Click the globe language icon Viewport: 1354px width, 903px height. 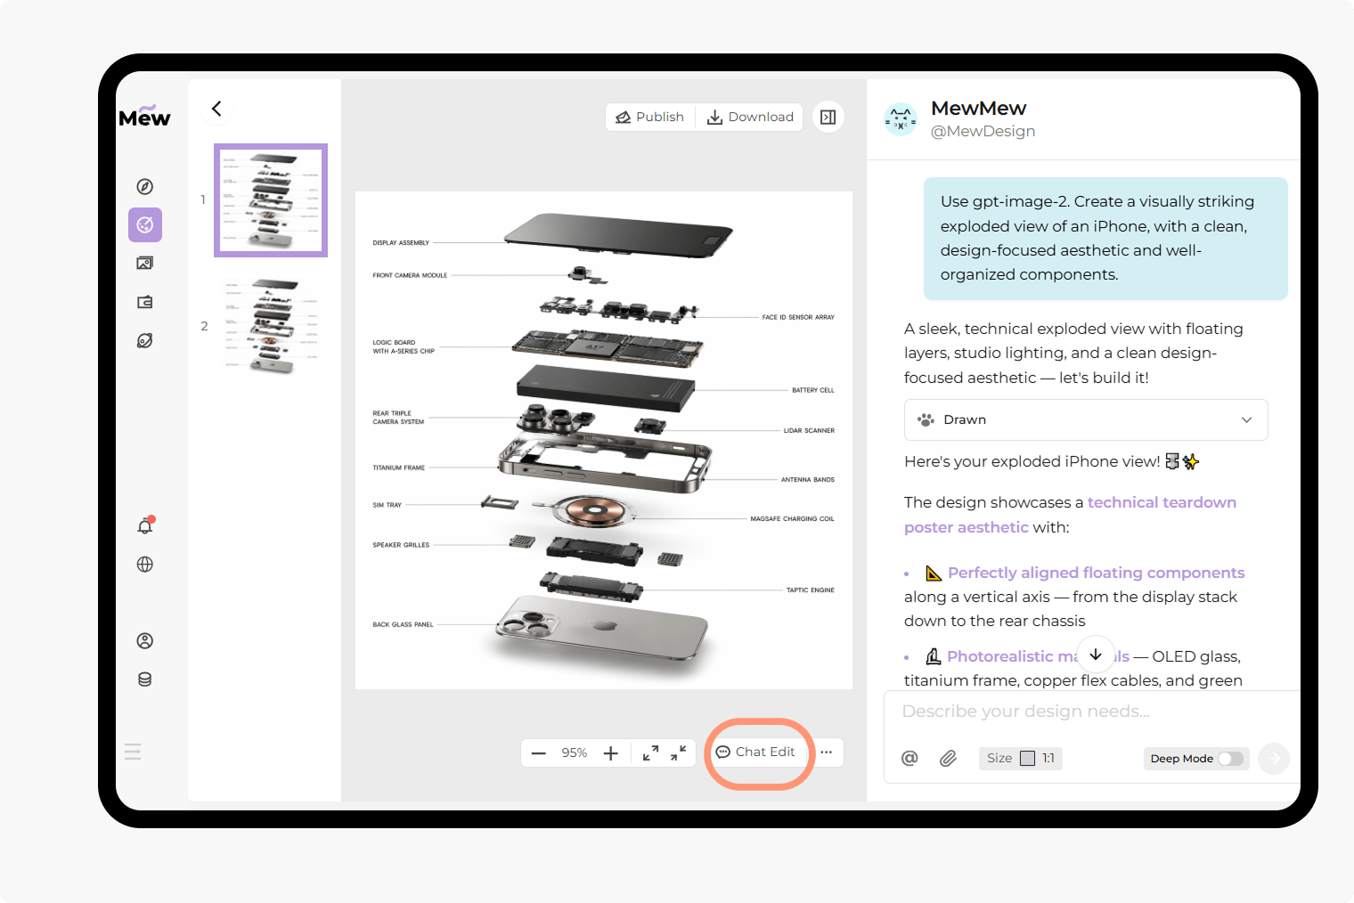click(x=145, y=565)
